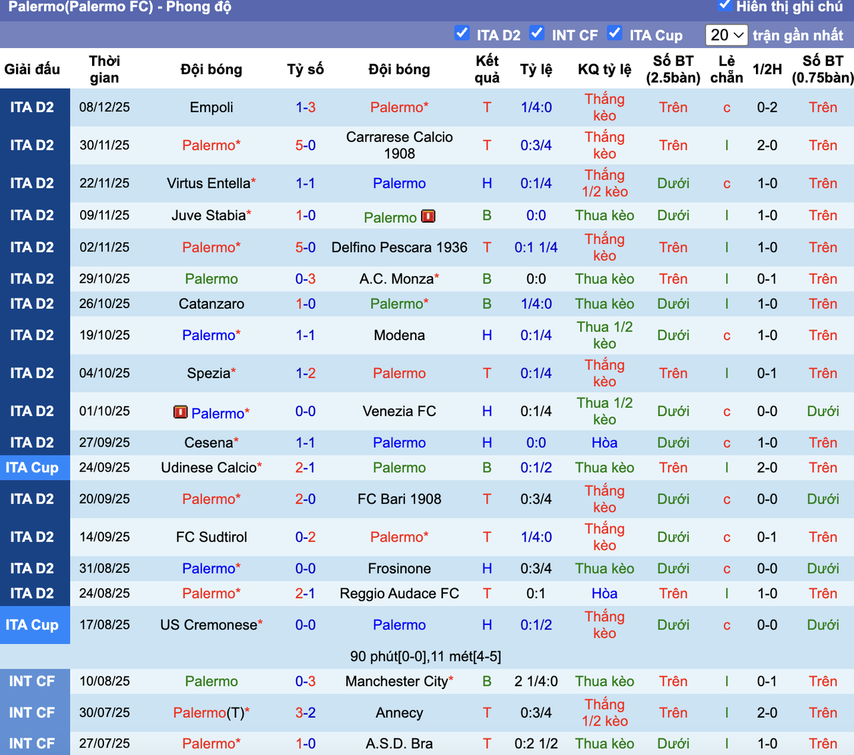The width and height of the screenshot is (854, 755).
Task: Click the ITA Cup label for Udinese match
Action: 32,468
